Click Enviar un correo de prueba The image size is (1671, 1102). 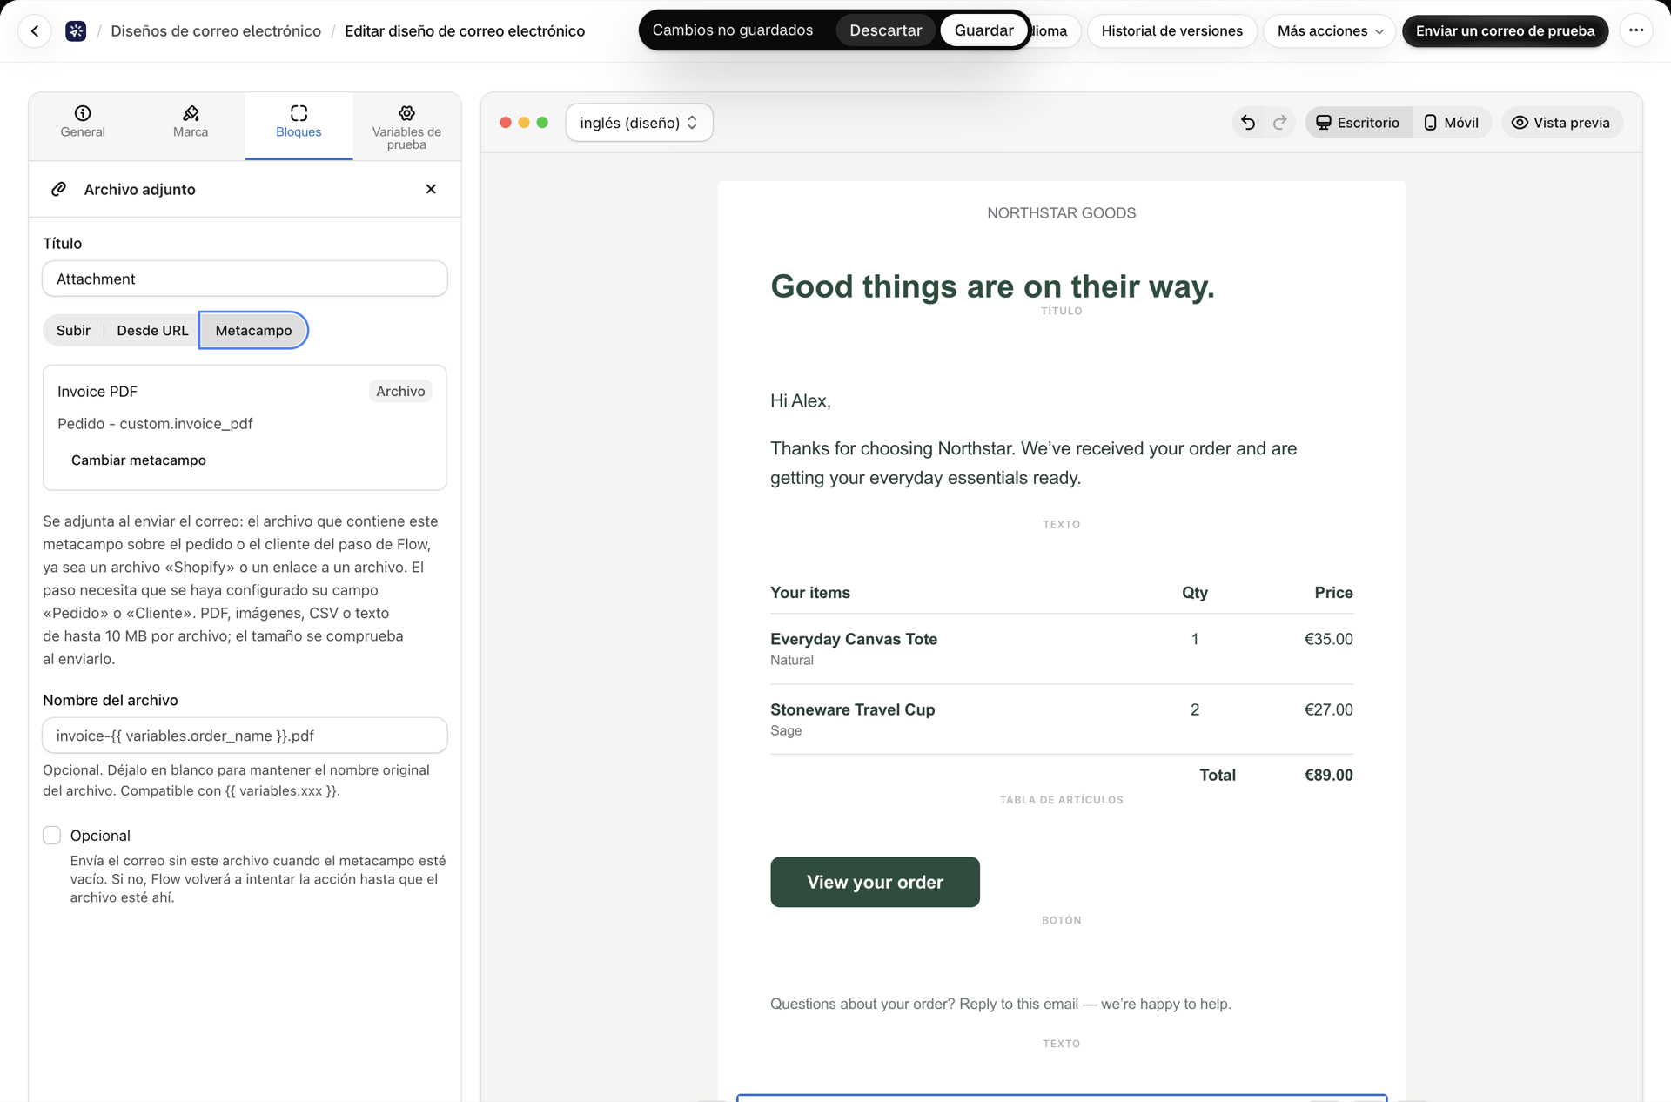click(x=1505, y=31)
